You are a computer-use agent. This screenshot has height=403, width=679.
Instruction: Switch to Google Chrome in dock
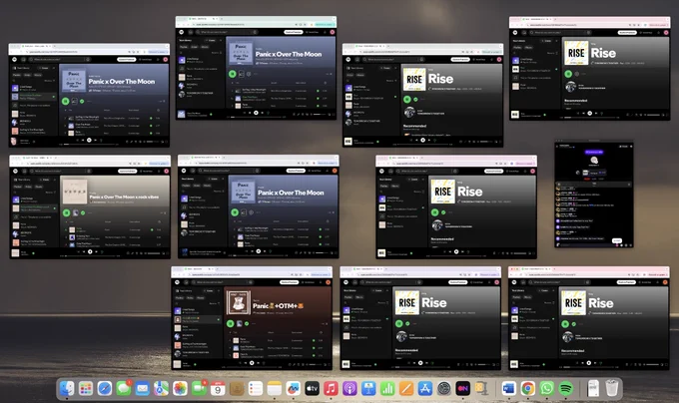(x=527, y=388)
